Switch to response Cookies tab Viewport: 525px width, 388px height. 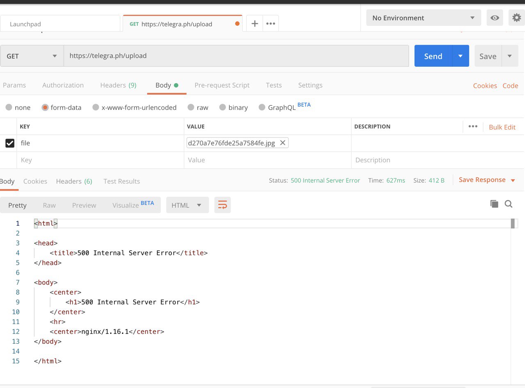(x=35, y=181)
